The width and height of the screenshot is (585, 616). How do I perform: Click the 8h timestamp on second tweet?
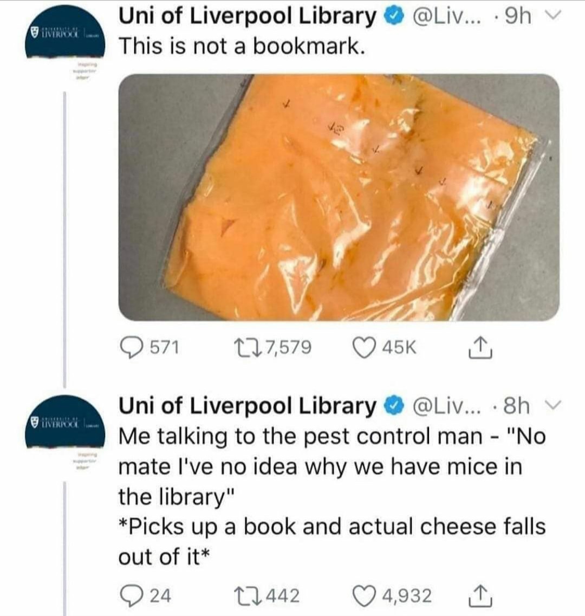[517, 406]
